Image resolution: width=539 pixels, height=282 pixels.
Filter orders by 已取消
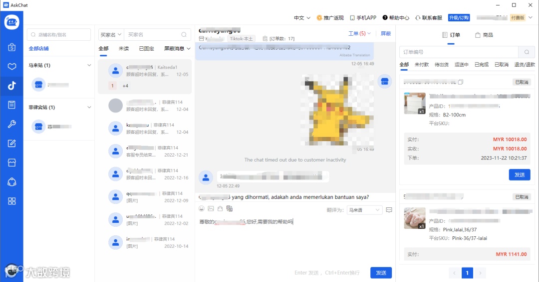point(501,65)
